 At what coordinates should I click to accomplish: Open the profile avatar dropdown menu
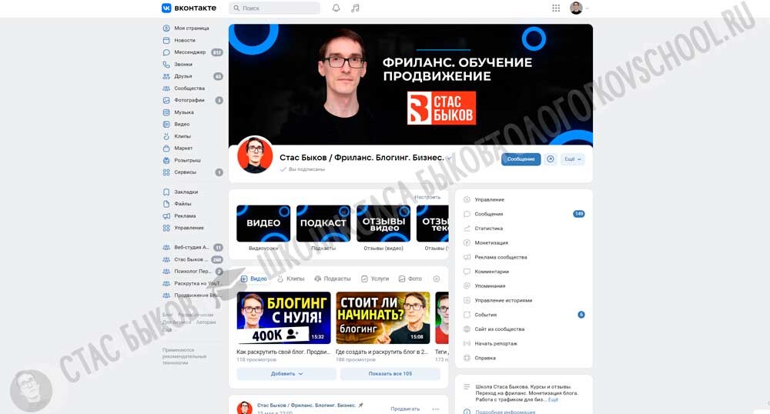click(x=580, y=8)
